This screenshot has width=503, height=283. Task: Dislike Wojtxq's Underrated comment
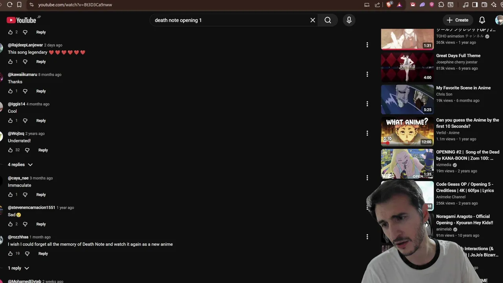tap(27, 150)
